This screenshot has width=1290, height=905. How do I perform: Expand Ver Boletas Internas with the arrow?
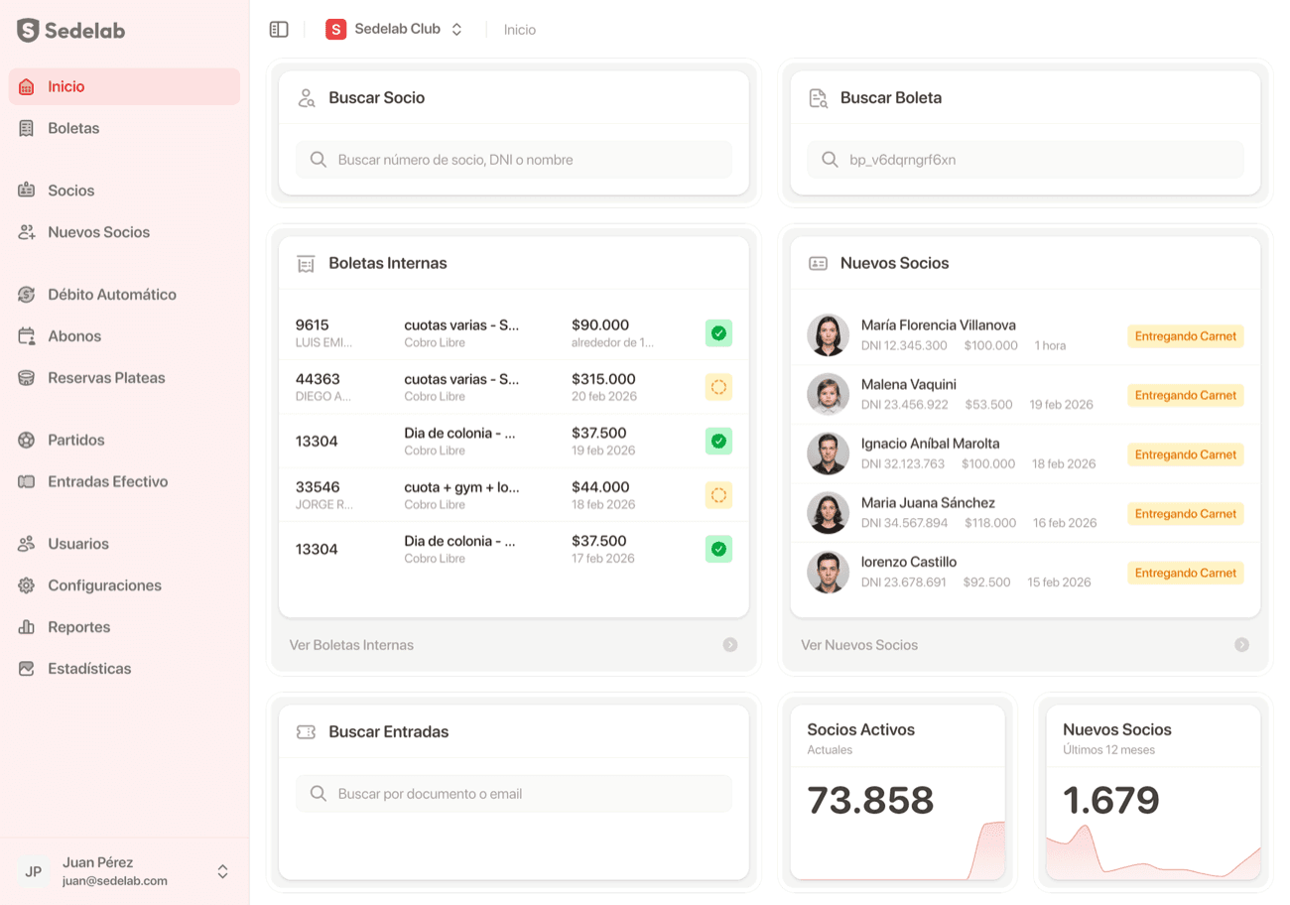[x=730, y=644]
